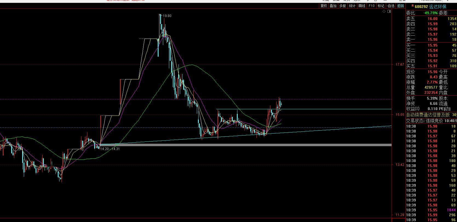Click the PE(动) label
Screen dimensions: 457x222
coord(445,109)
